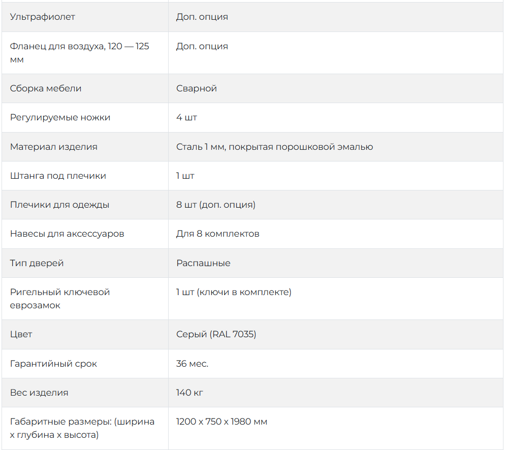Viewport: 505px width, 450px height.
Task: Click the Тип дверей label
Action: click(37, 263)
